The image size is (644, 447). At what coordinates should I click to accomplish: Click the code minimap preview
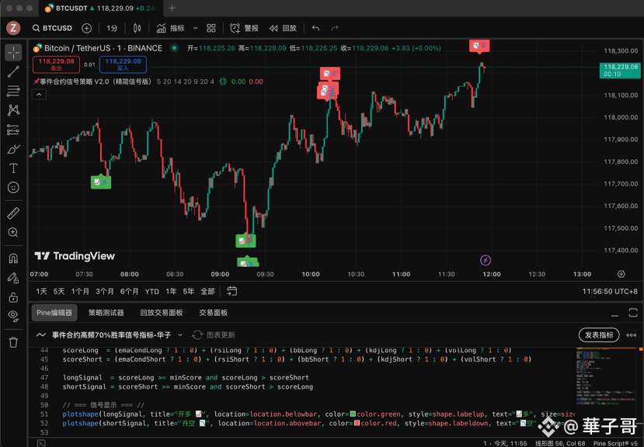[x=607, y=378]
